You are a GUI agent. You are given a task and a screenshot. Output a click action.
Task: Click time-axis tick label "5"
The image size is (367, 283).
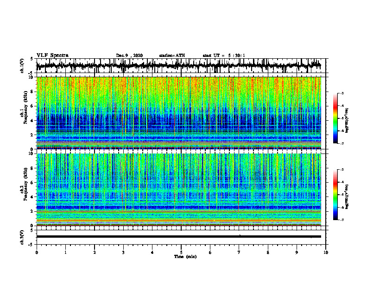(181, 252)
